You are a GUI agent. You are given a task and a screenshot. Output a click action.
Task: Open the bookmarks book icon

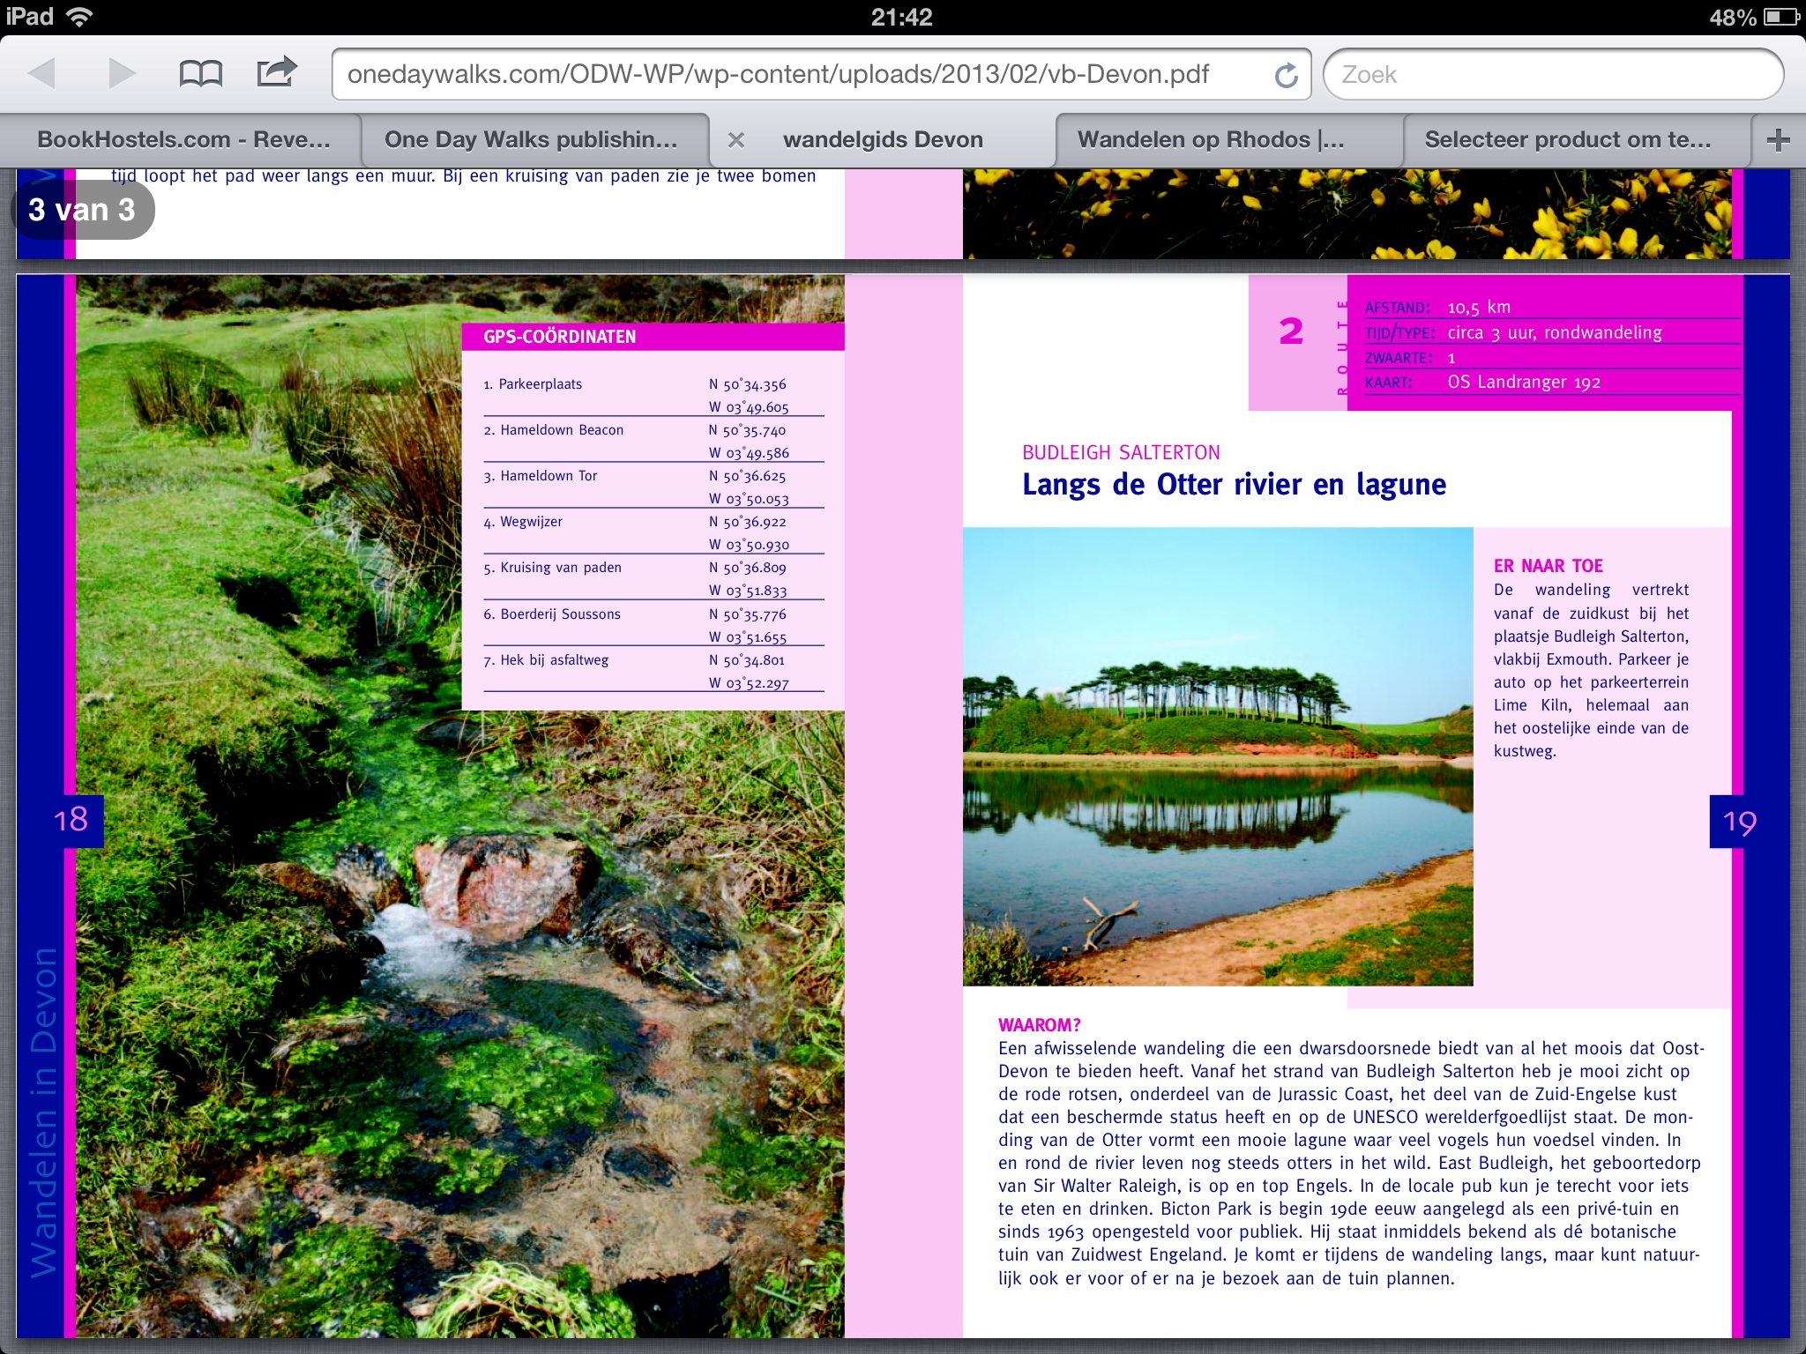tap(200, 73)
